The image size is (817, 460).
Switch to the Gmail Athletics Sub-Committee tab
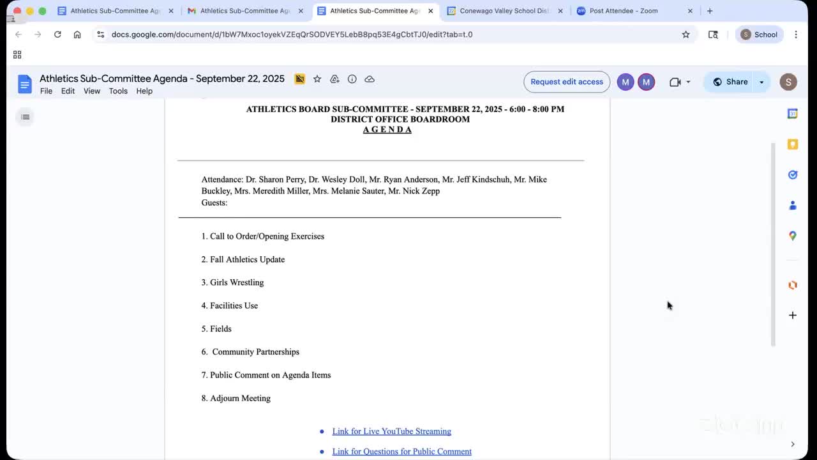244,11
